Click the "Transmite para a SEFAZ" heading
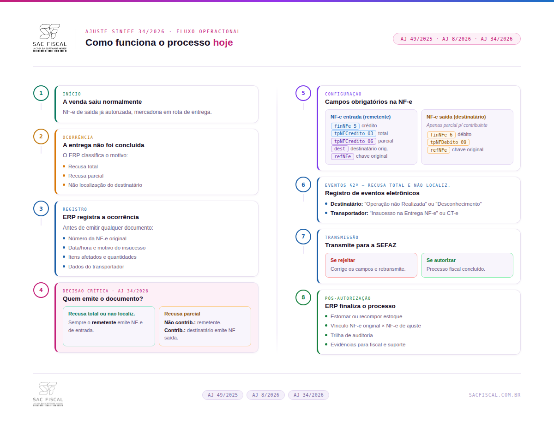Image resolution: width=554 pixels, height=434 pixels. [361, 245]
